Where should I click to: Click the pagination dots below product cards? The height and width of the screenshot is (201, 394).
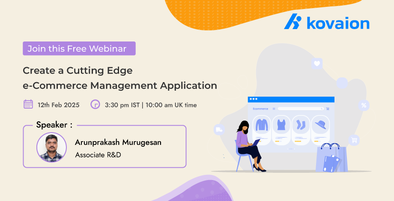[291, 149]
